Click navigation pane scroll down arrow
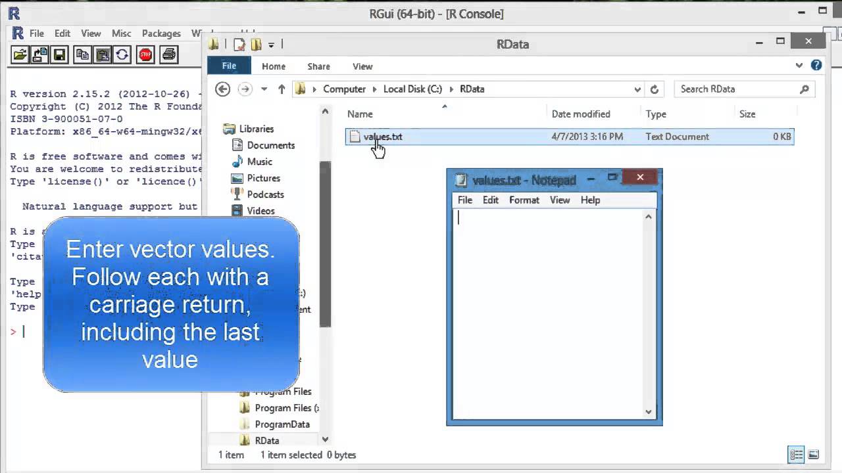Viewport: 842px width, 473px height. point(325,439)
